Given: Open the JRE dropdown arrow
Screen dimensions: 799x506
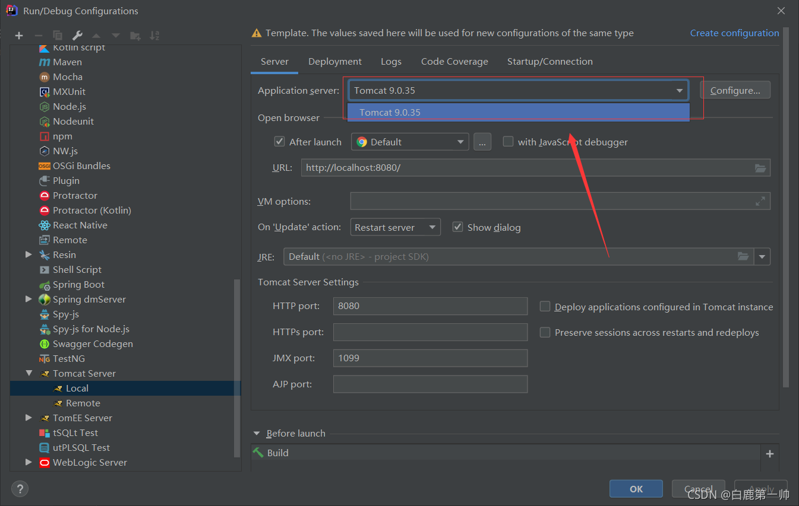Looking at the screenshot, I should [762, 256].
